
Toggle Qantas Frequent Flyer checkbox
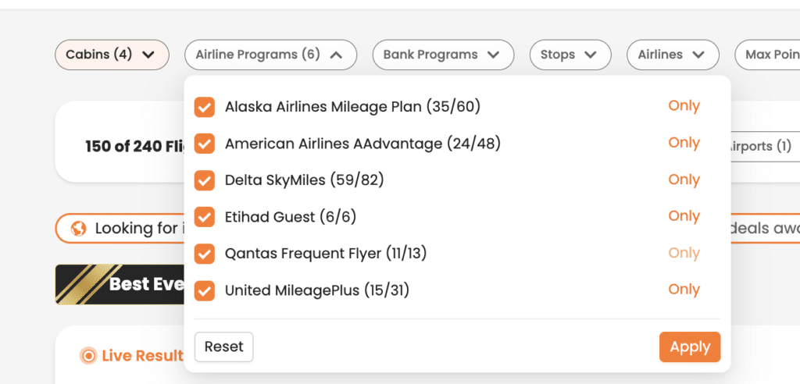[204, 254]
